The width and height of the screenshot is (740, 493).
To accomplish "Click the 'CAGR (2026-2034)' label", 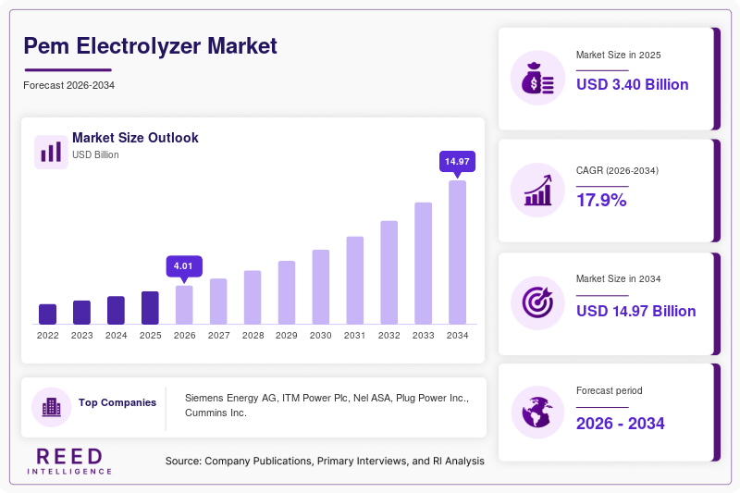I will point(617,170).
